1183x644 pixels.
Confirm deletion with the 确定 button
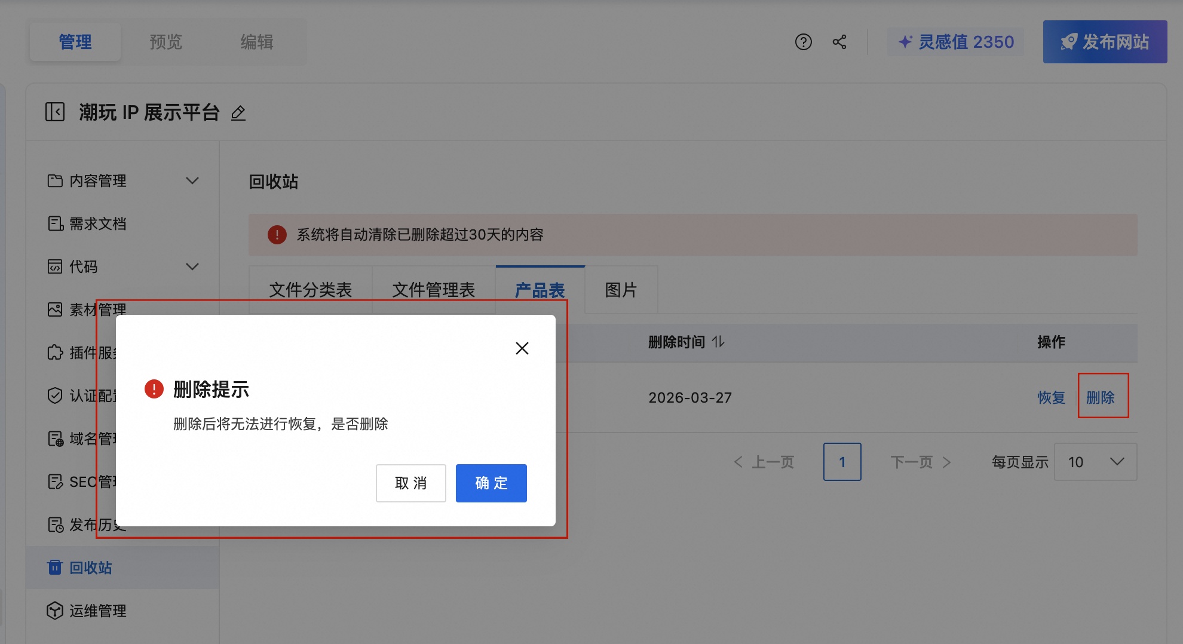[491, 483]
